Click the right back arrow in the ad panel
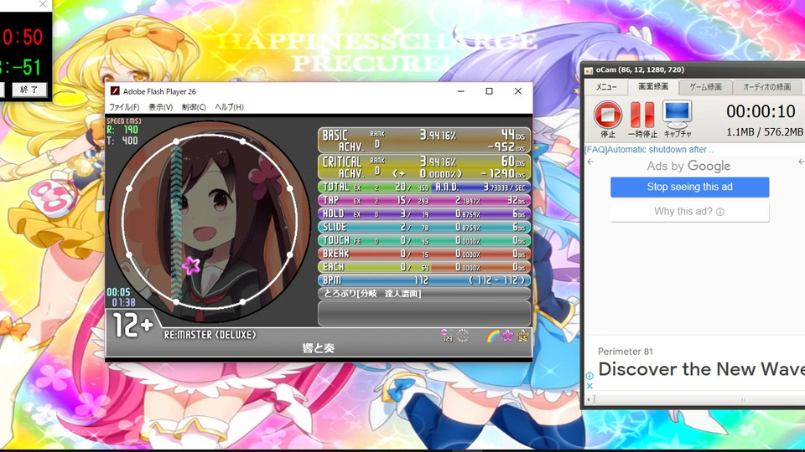 [802, 162]
